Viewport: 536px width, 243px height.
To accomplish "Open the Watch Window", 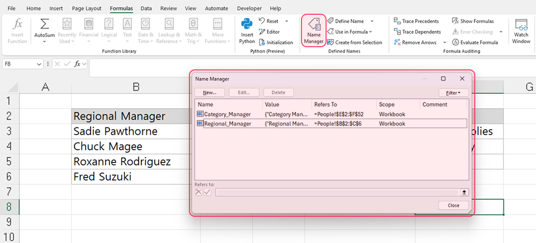I will tap(521, 31).
